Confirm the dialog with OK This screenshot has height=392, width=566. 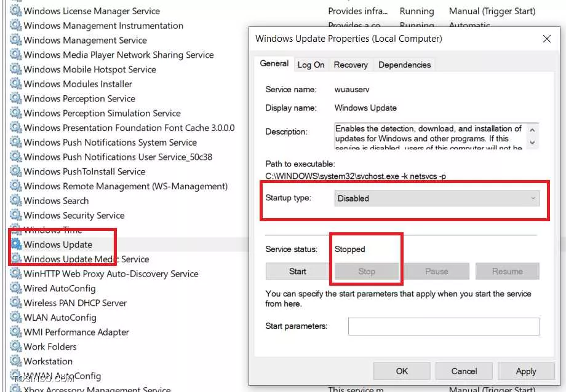402,371
